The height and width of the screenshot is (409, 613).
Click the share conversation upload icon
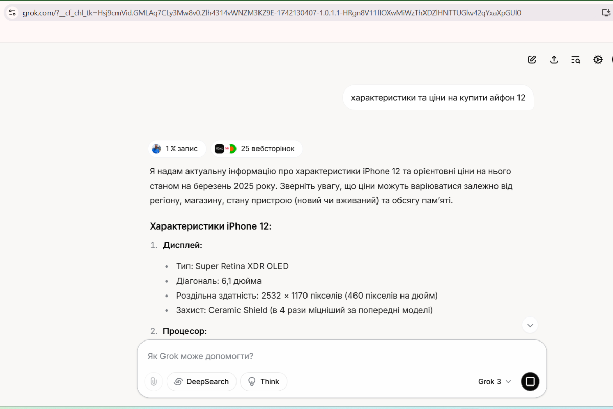click(x=554, y=60)
